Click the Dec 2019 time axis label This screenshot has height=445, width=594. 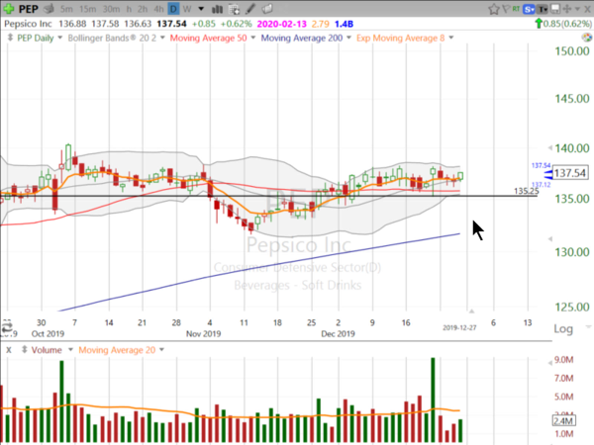click(x=338, y=334)
